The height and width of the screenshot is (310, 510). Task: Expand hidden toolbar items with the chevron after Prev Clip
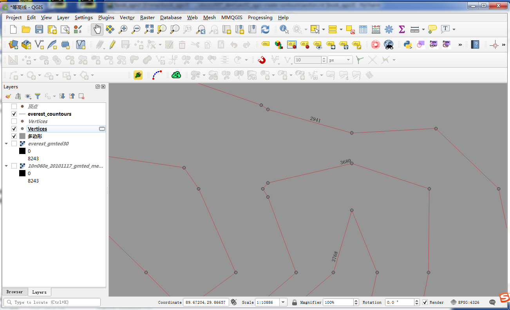pyautogui.click(x=460, y=45)
